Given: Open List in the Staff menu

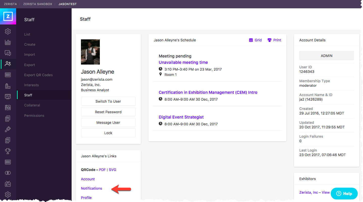Looking at the screenshot, I should point(27,34).
